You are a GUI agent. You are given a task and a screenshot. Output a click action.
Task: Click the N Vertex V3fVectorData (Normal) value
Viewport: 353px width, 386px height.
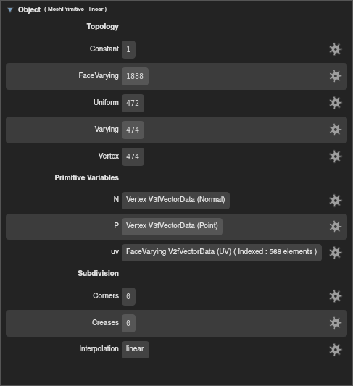(x=175, y=201)
